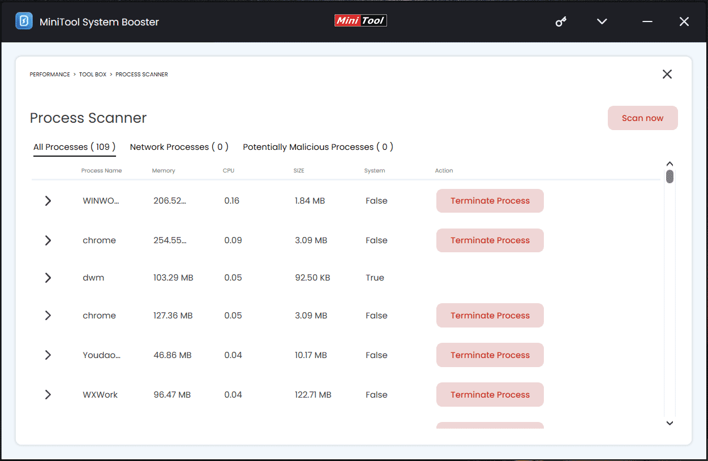Select the PROCESS SCANNER breadcrumb

coord(141,75)
